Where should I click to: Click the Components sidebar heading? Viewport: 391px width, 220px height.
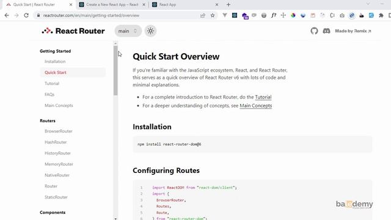tap(53, 213)
